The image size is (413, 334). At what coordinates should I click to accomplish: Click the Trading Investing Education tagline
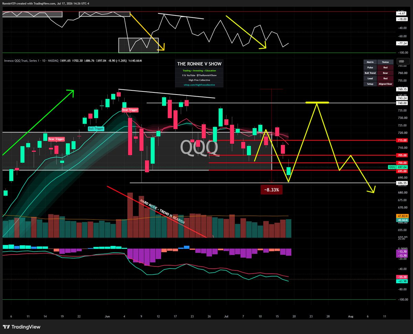coord(199,70)
